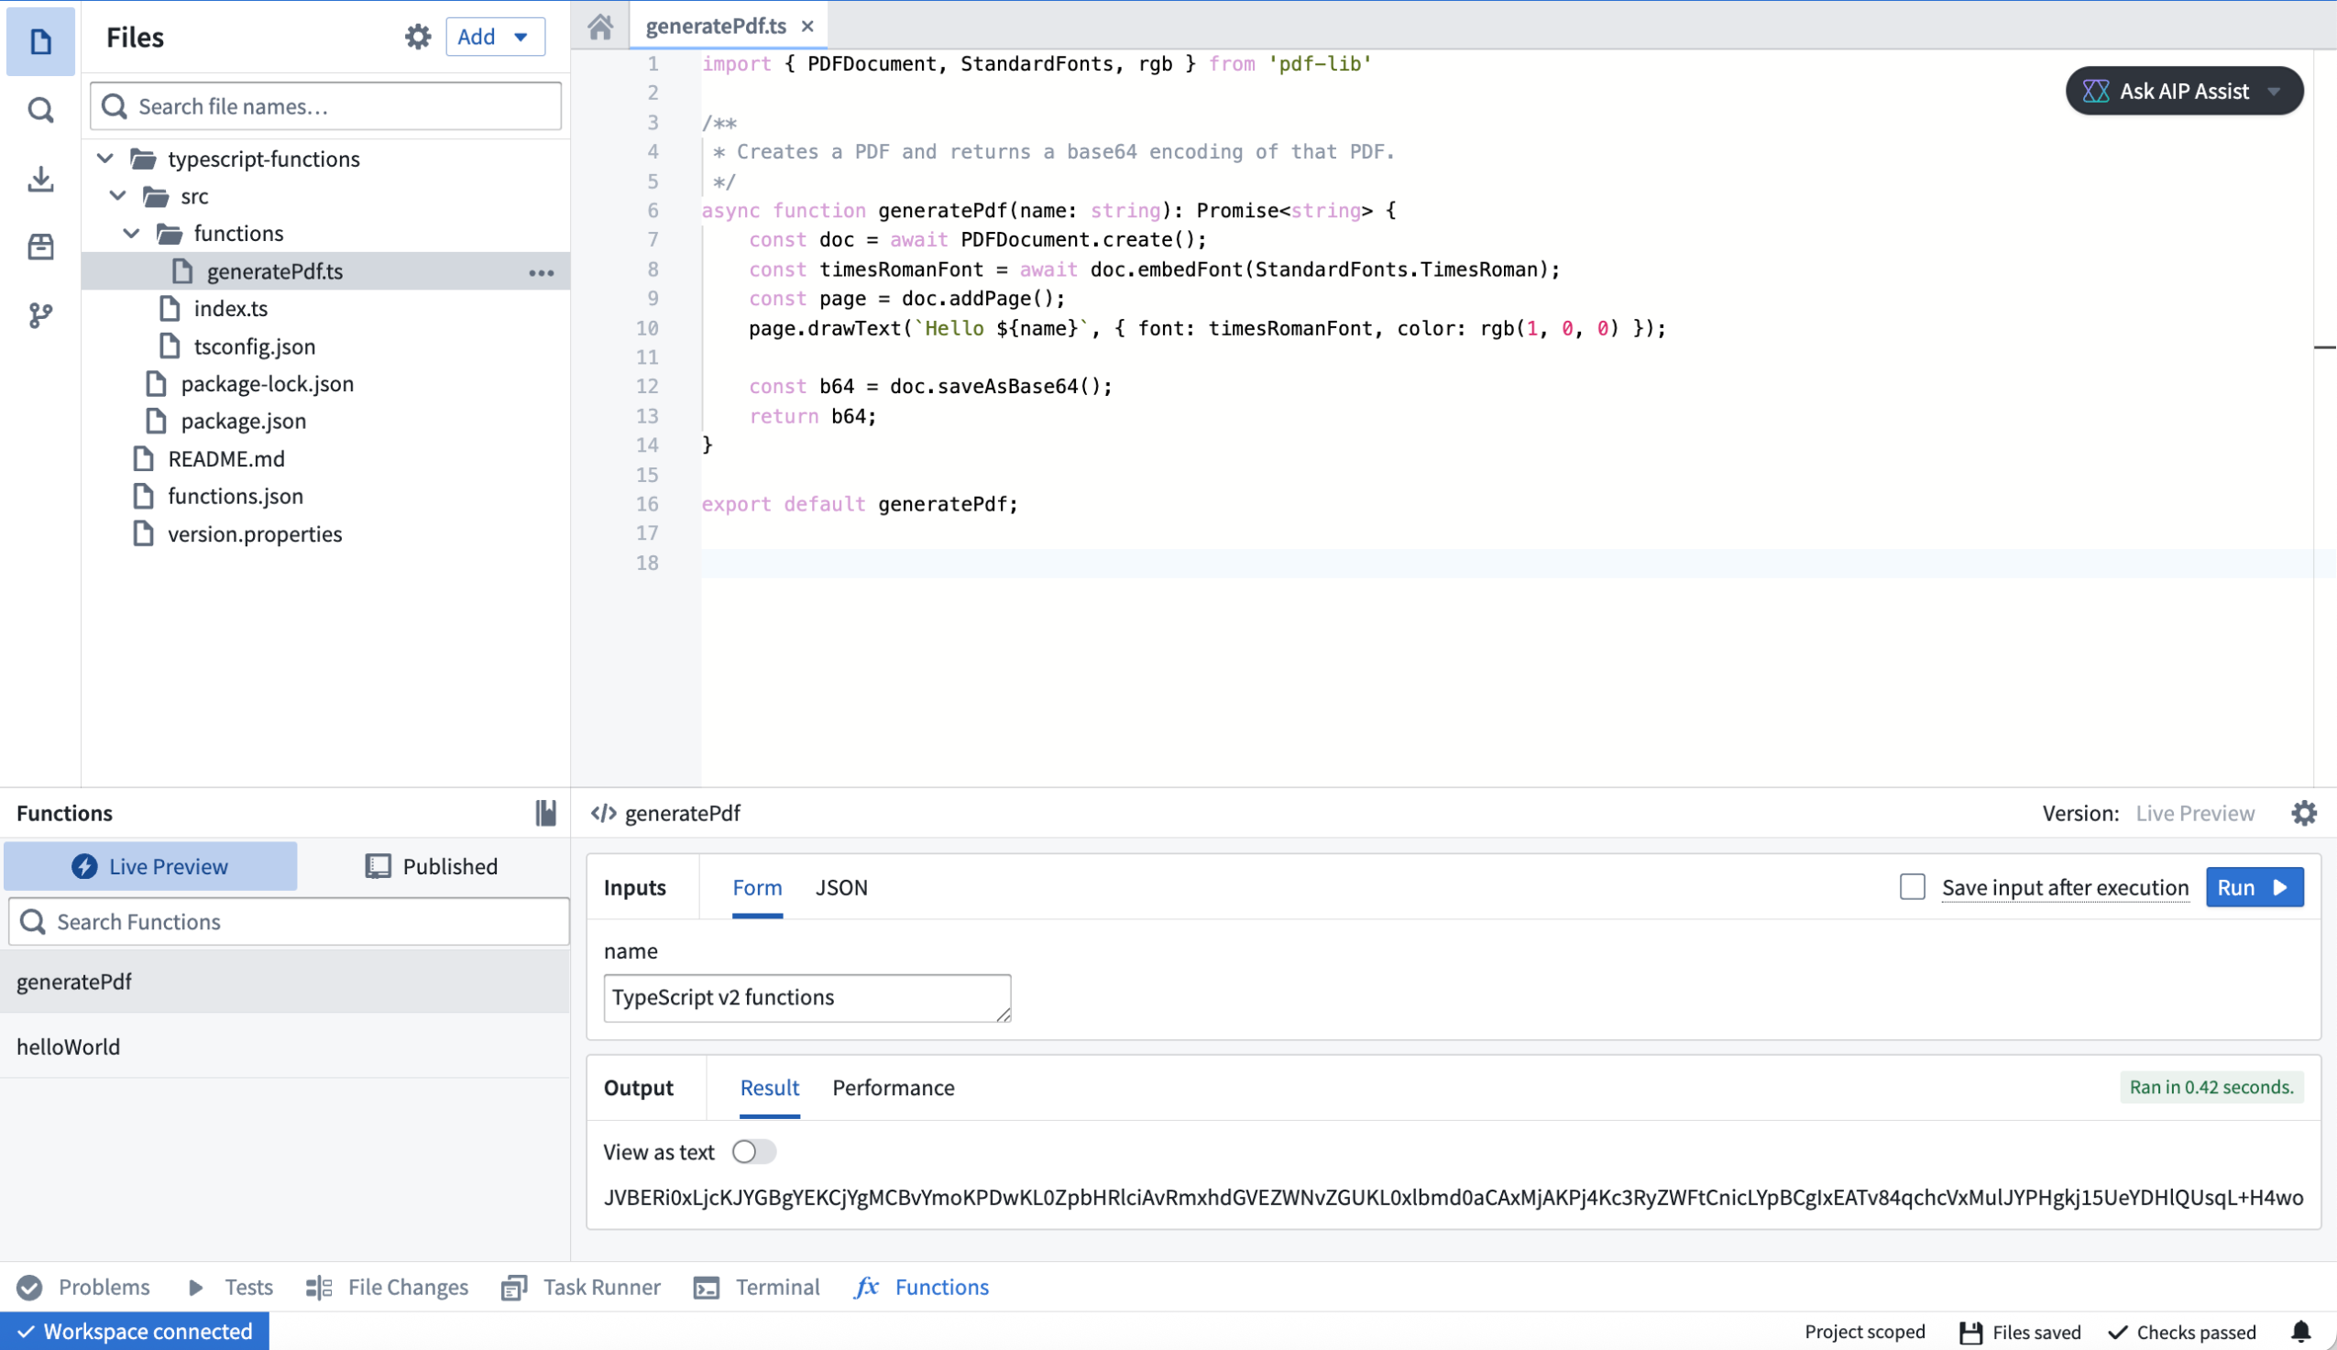Image resolution: width=2337 pixels, height=1350 pixels.
Task: Open the Terminal panel at the bottom
Action: click(x=777, y=1287)
